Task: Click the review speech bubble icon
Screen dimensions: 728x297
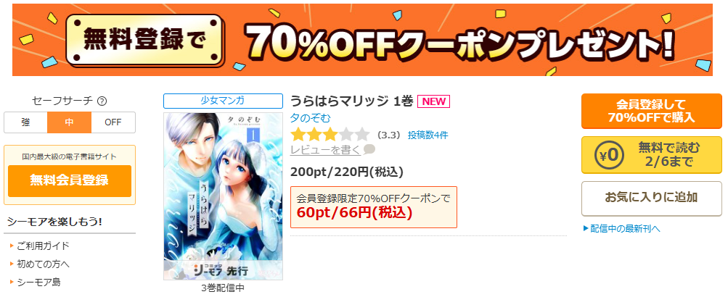Action: tap(369, 150)
